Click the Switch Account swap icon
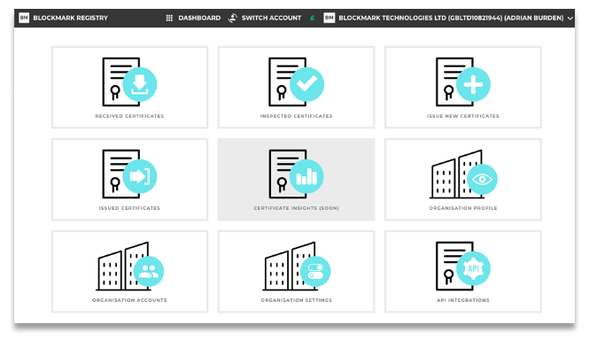This screenshot has width=597, height=340. tap(232, 18)
